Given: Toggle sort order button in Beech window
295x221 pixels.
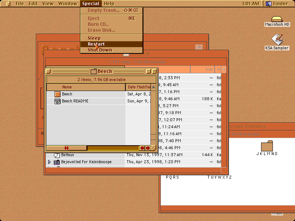Looking at the screenshot, I should click(153, 87).
